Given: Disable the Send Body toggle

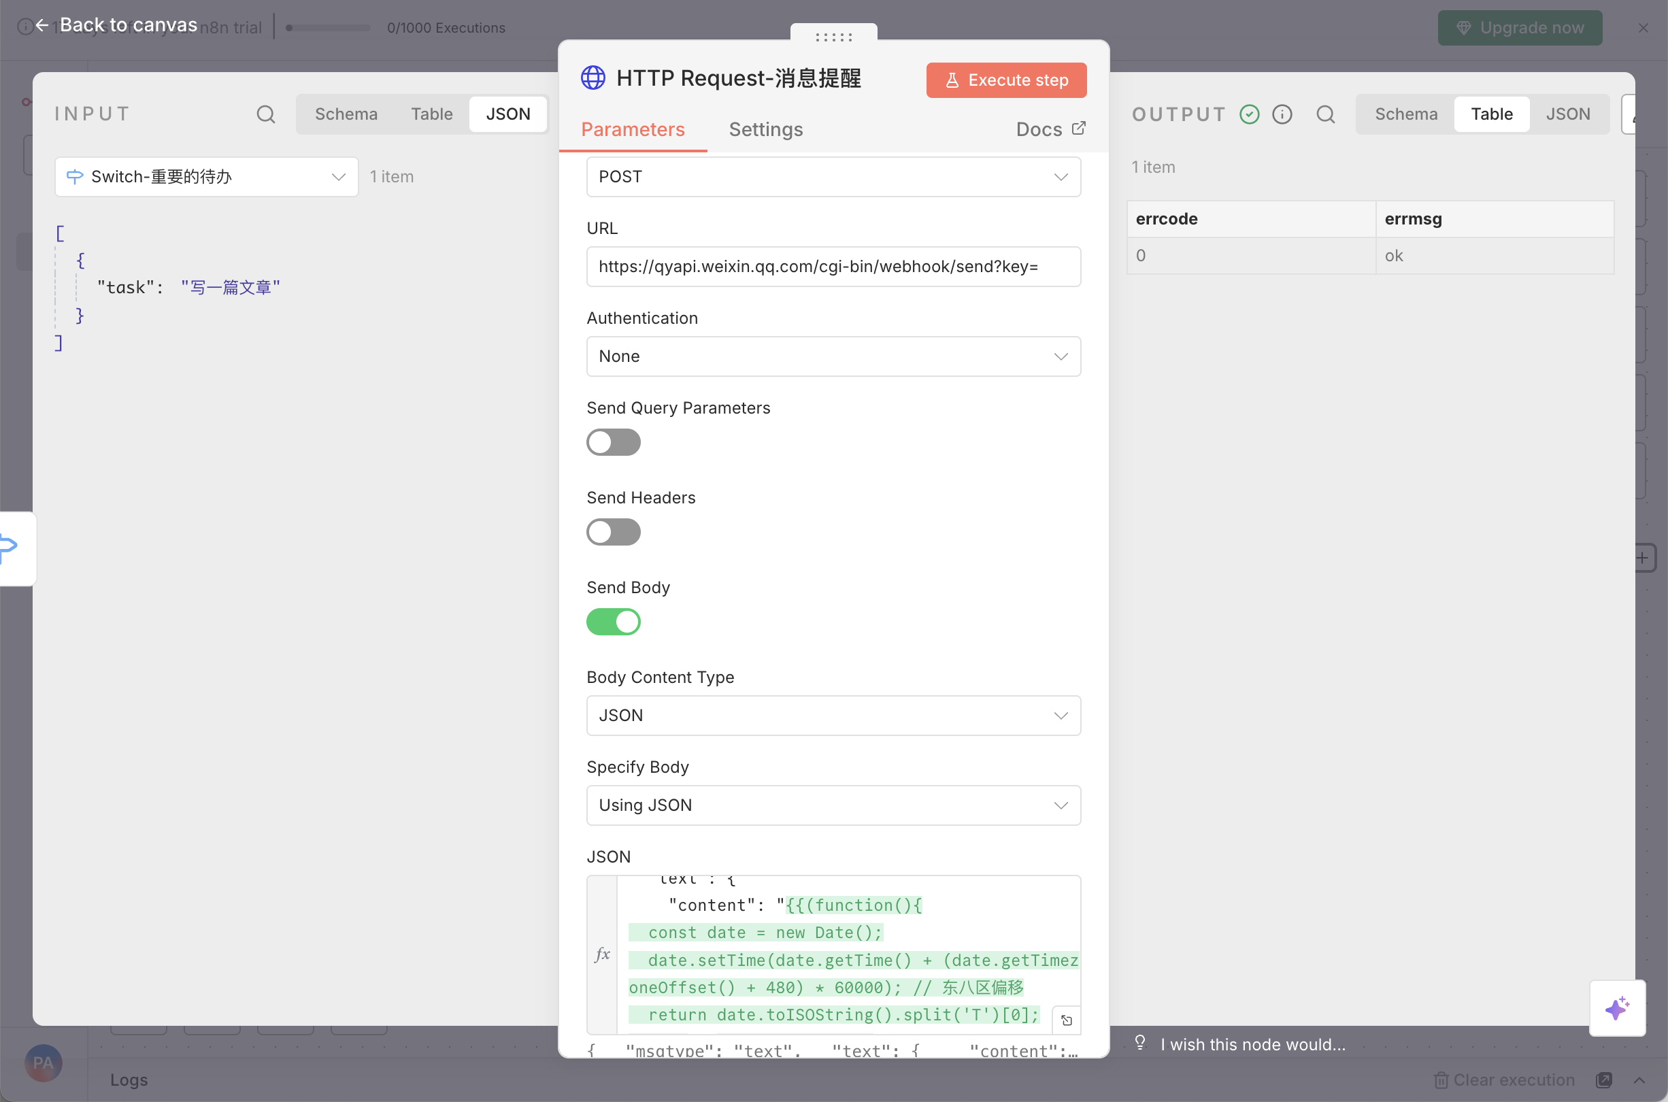Looking at the screenshot, I should 614,621.
